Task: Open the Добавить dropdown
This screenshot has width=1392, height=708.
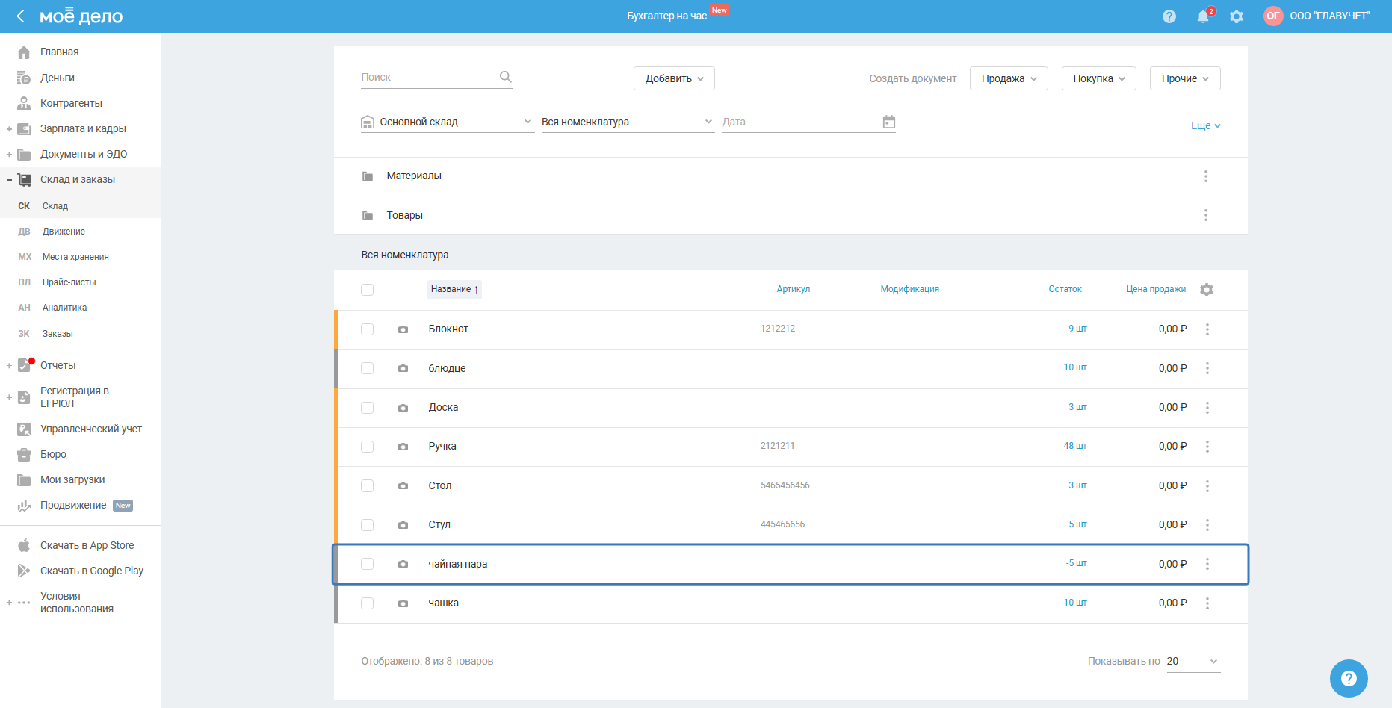Action: coord(674,78)
